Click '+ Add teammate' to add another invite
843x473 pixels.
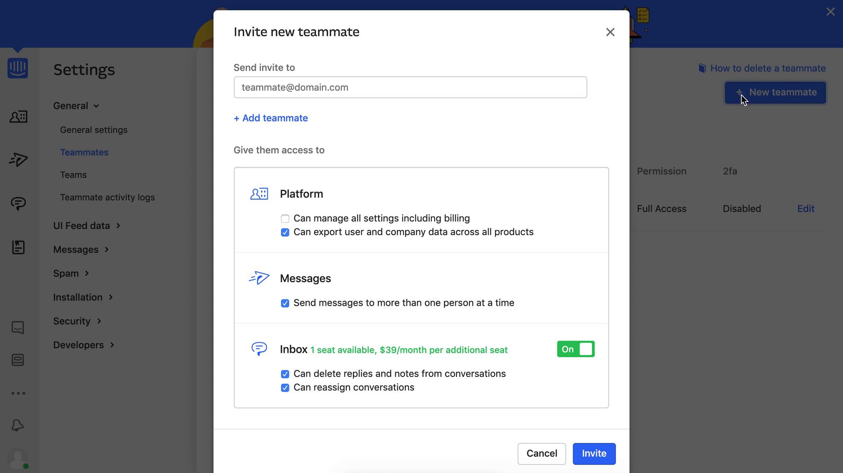click(270, 118)
